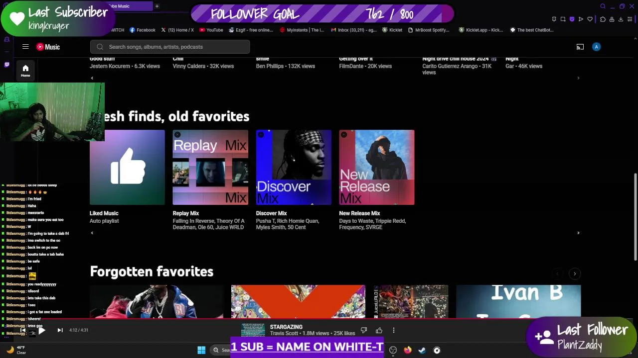Open a new browser tab with plus
Image resolution: width=638 pixels, height=358 pixels.
click(157, 6)
